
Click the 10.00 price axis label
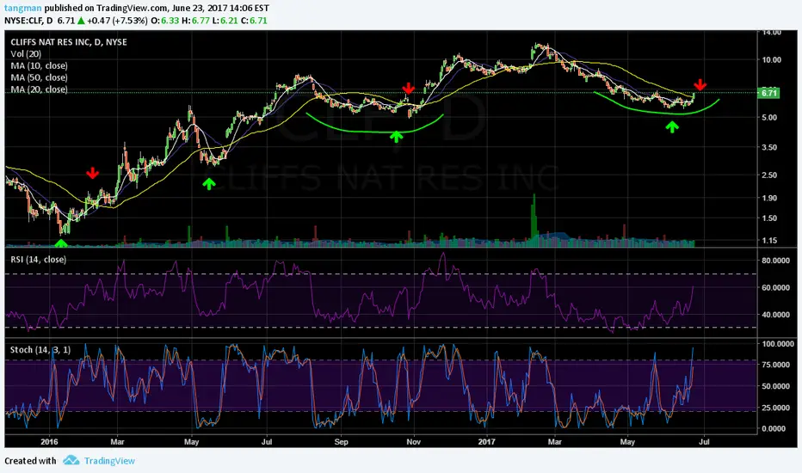pos(771,59)
